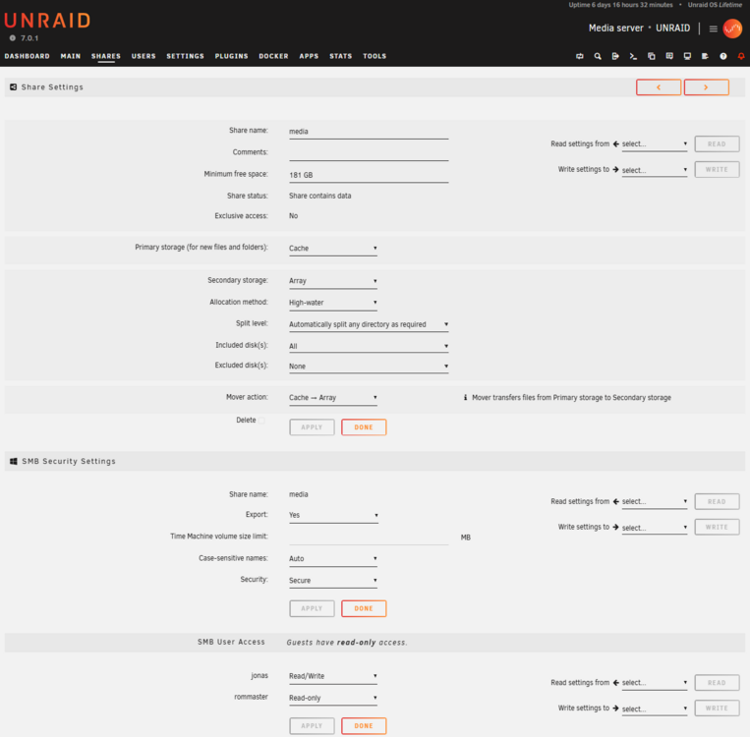Screen dimensions: 750x737
Task: Click the logout icon
Action: [615, 56]
